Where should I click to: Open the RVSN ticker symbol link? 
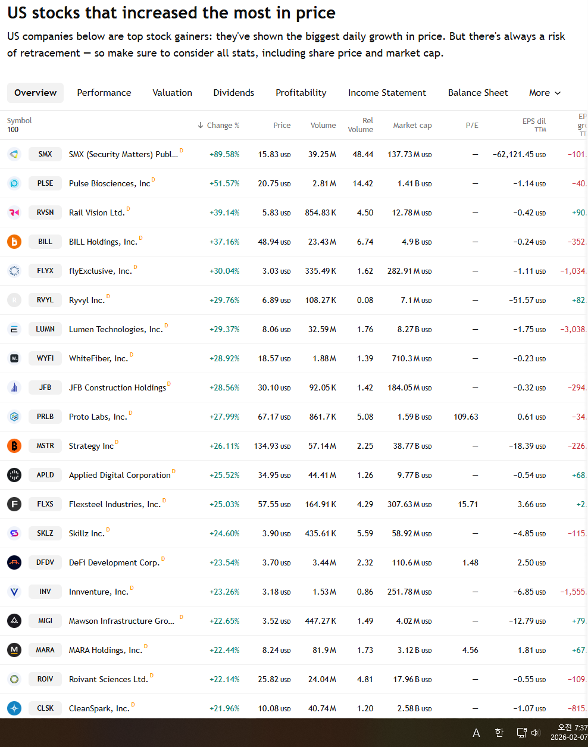click(x=45, y=212)
